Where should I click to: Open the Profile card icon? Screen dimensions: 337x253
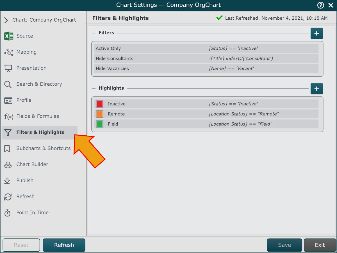[x=8, y=101]
